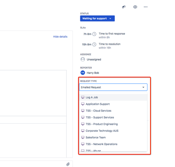Click the Harry Bob reporter avatar
The height and width of the screenshot is (167, 175).
[x=83, y=73]
